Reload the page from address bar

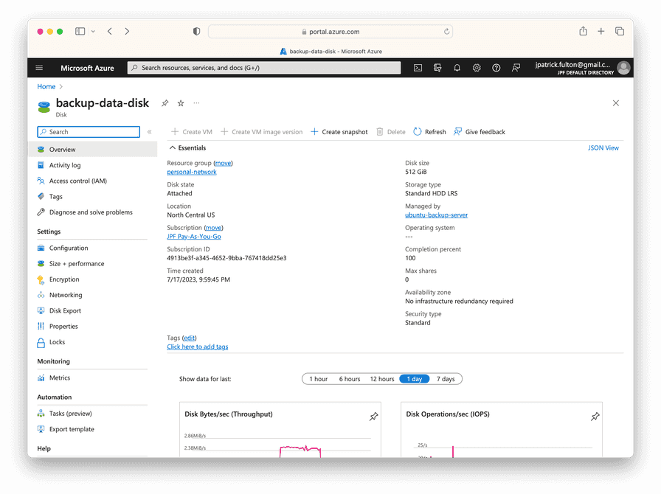[446, 32]
